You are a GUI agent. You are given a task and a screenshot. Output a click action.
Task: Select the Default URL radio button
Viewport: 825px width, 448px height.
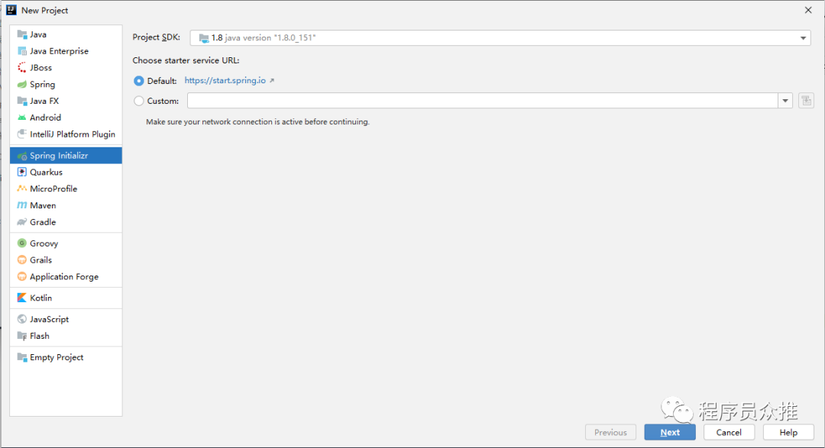(x=139, y=81)
